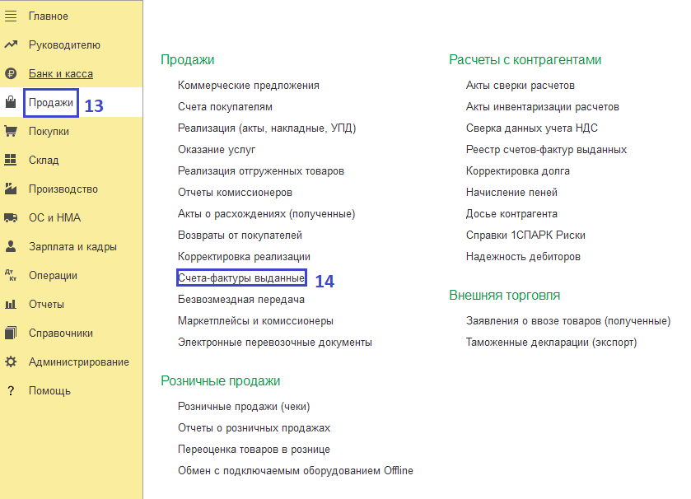Open Безвозмездная передача

[241, 300]
